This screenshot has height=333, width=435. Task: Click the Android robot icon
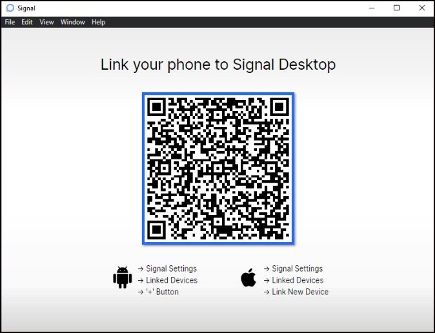(122, 278)
